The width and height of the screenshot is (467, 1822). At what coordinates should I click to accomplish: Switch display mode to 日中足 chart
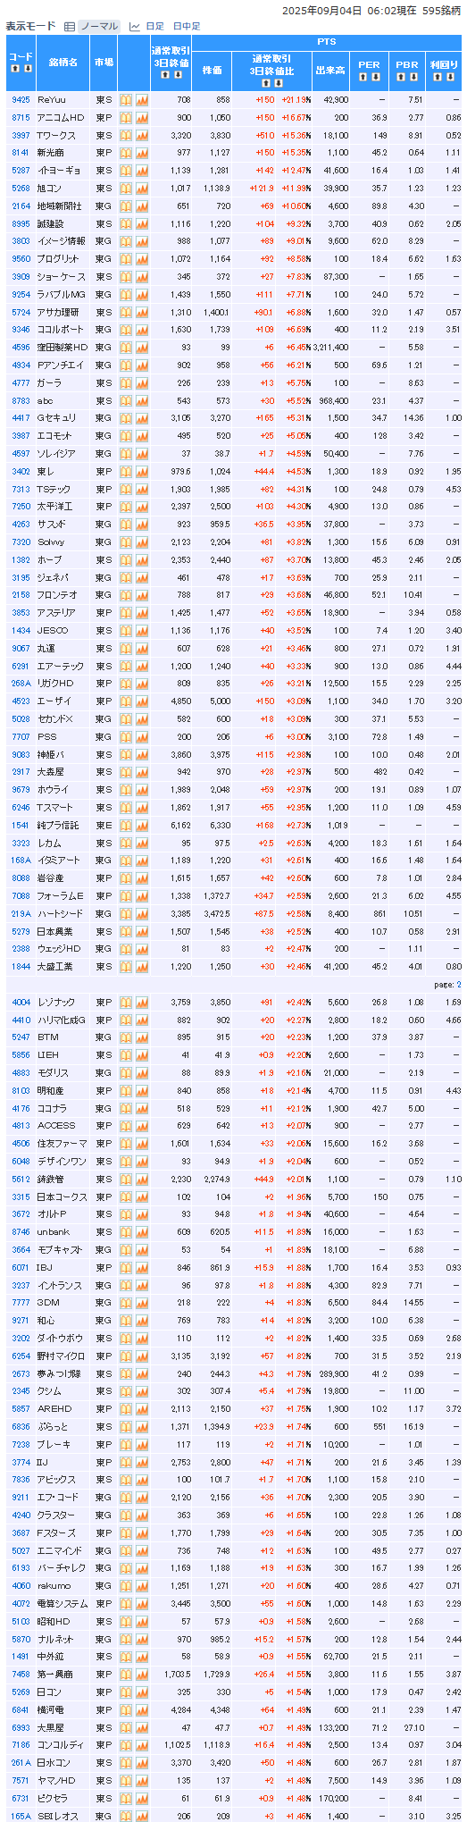tap(187, 27)
